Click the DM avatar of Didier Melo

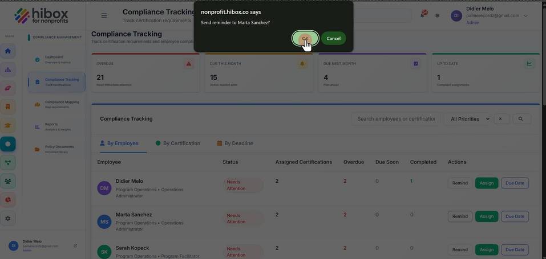pyautogui.click(x=104, y=188)
